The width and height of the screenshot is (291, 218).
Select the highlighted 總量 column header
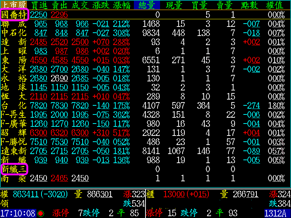[147, 5]
